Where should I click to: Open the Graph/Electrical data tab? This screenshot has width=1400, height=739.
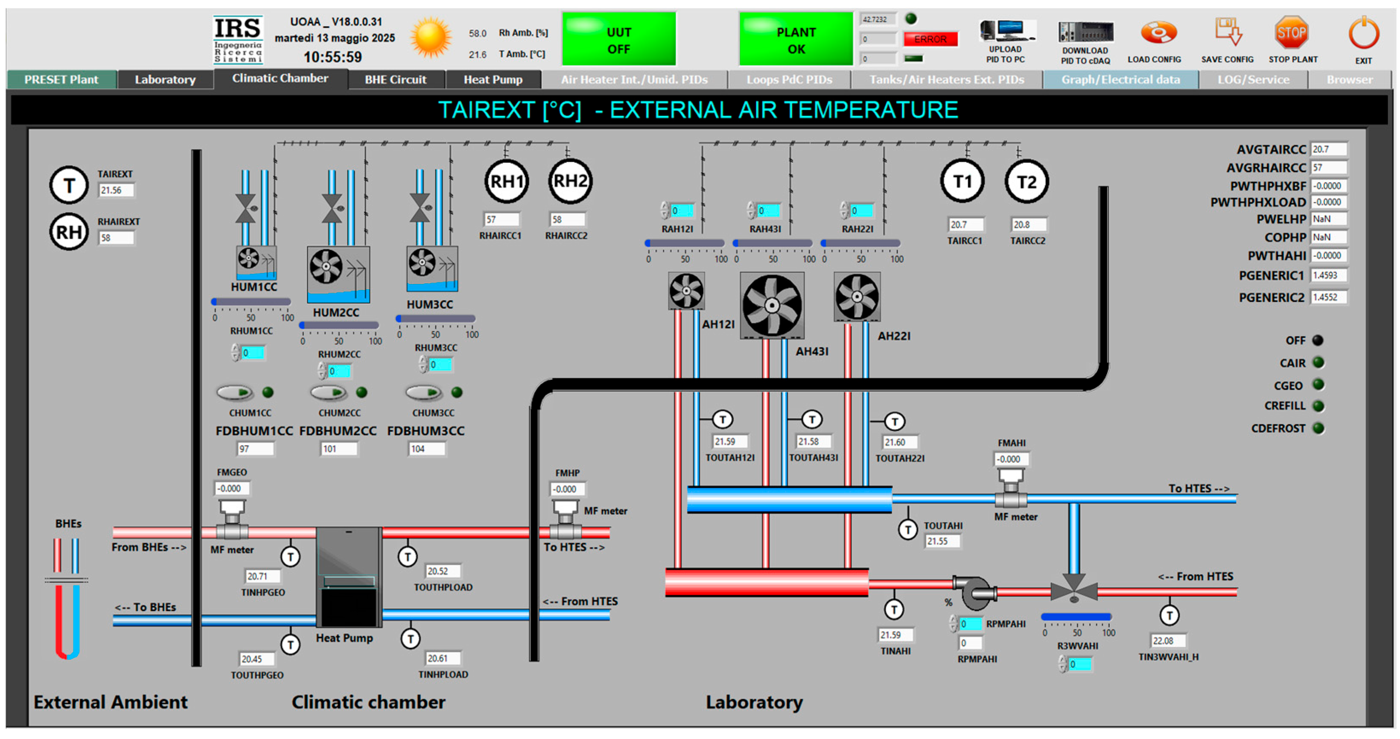tap(1120, 79)
